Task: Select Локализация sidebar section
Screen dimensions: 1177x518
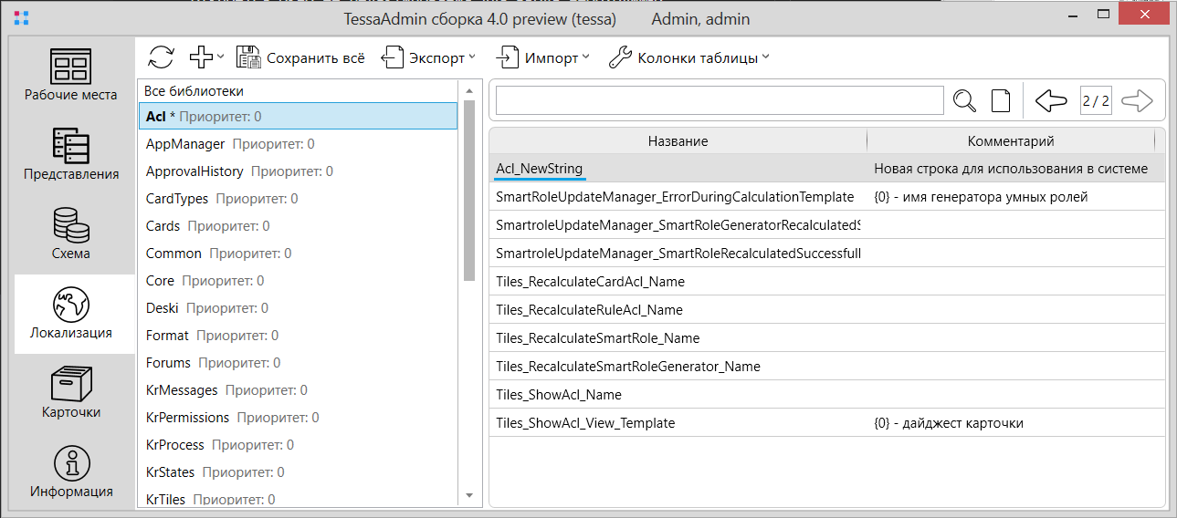Action: point(75,314)
